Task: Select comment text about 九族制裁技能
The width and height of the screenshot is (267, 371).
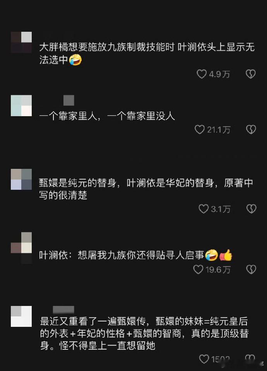Action: pyautogui.click(x=147, y=53)
